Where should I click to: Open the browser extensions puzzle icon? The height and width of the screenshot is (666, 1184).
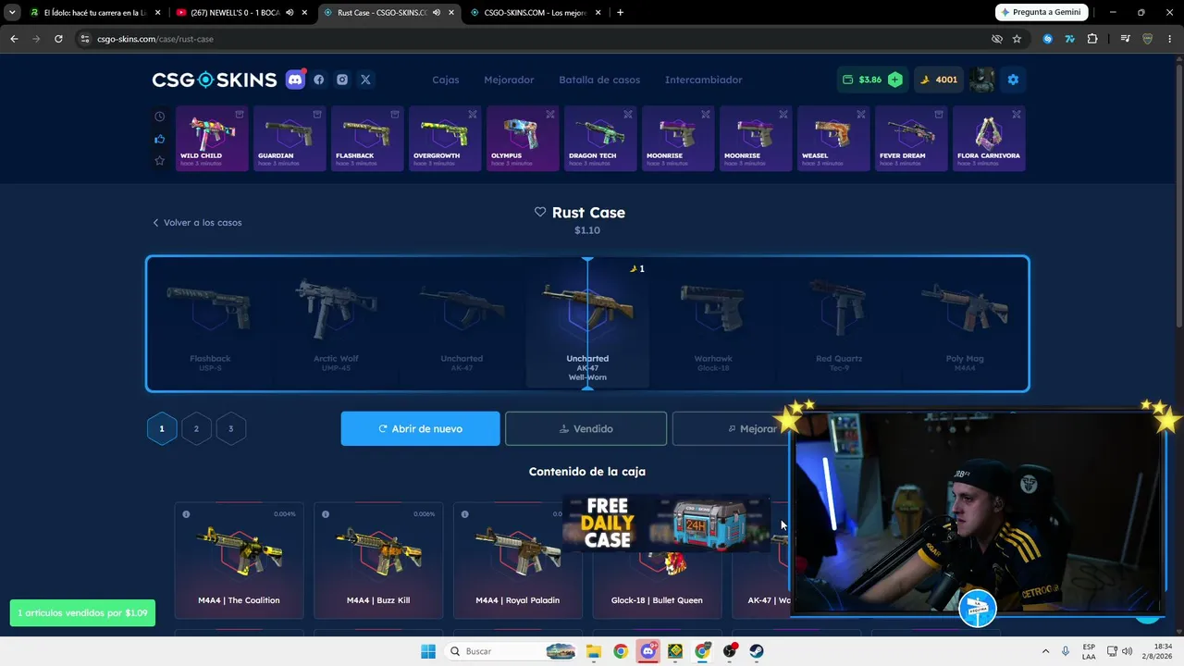[x=1092, y=39]
